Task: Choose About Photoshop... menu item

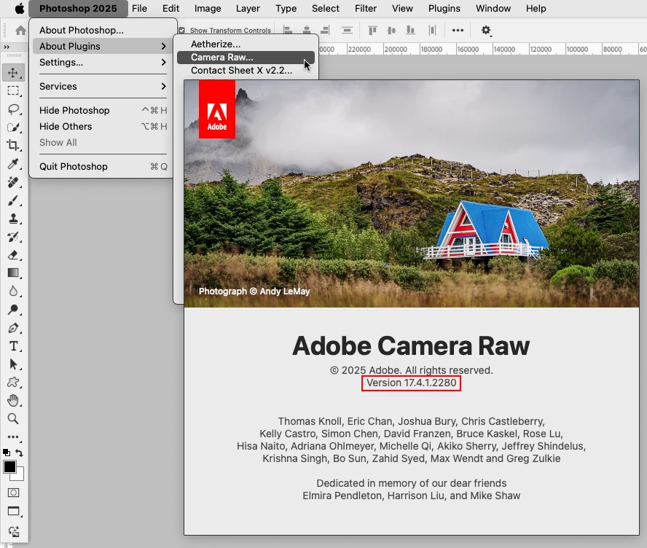Action: [x=103, y=30]
